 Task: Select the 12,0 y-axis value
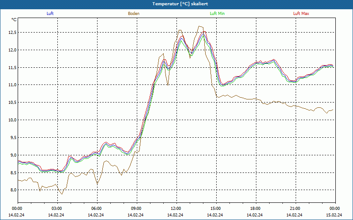[x=12, y=50]
